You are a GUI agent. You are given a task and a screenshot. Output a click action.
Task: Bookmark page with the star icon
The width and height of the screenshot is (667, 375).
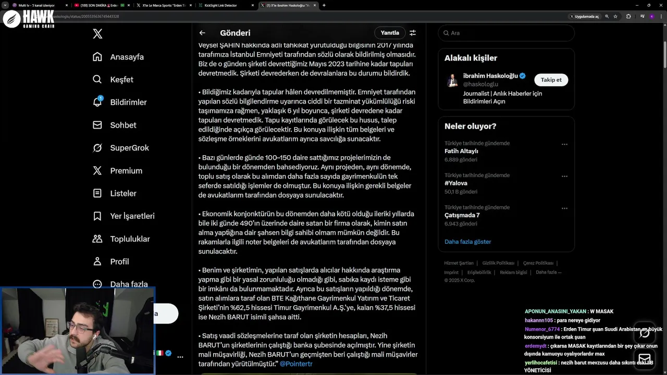pyautogui.click(x=615, y=16)
